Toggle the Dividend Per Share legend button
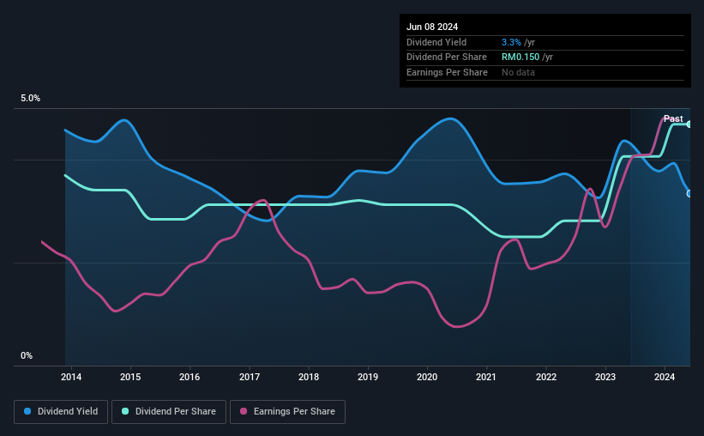704x436 pixels. 169,412
